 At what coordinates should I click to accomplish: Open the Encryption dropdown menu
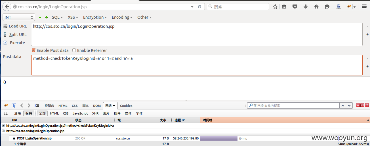[x=95, y=17]
